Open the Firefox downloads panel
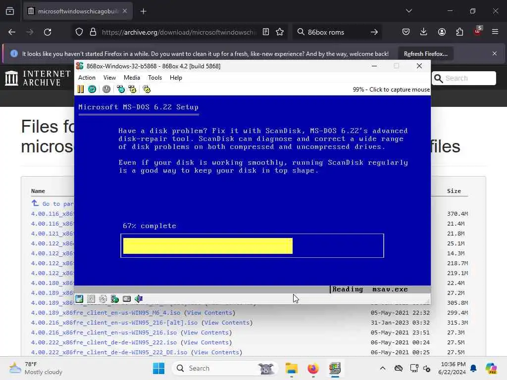The image size is (507, 380). 424,32
